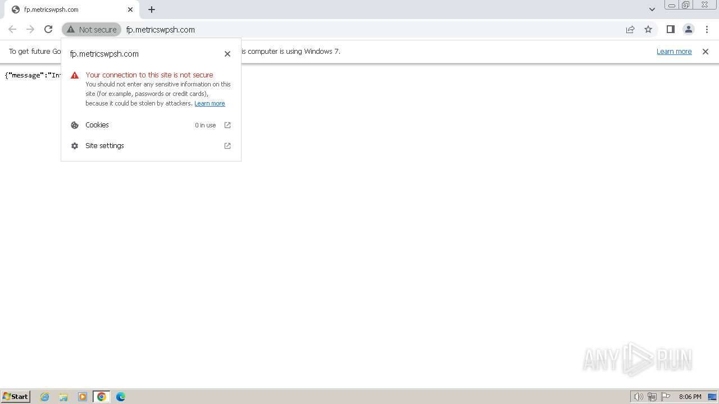Reload the page with the refresh icon
The image size is (719, 404).
coord(48,29)
